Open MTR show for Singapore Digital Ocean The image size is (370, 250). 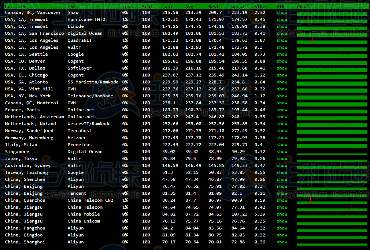[x=282, y=152]
